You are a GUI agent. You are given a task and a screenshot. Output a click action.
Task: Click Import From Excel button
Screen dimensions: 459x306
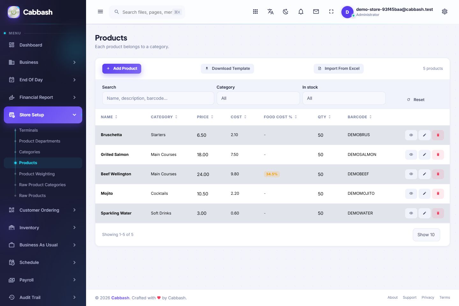[x=339, y=69]
